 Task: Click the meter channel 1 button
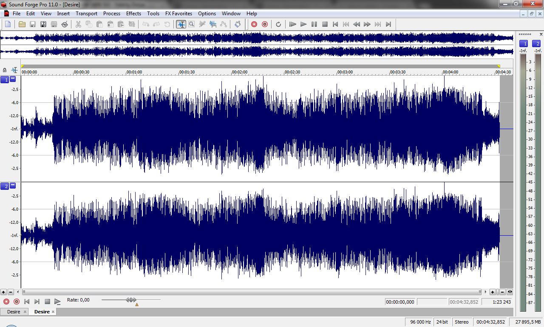(524, 43)
